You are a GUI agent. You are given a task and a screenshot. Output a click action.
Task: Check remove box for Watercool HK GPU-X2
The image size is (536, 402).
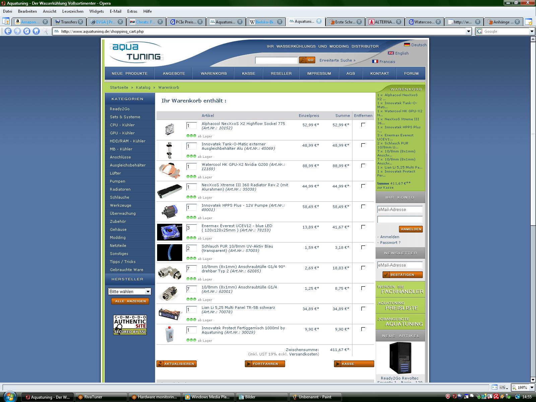(363, 165)
